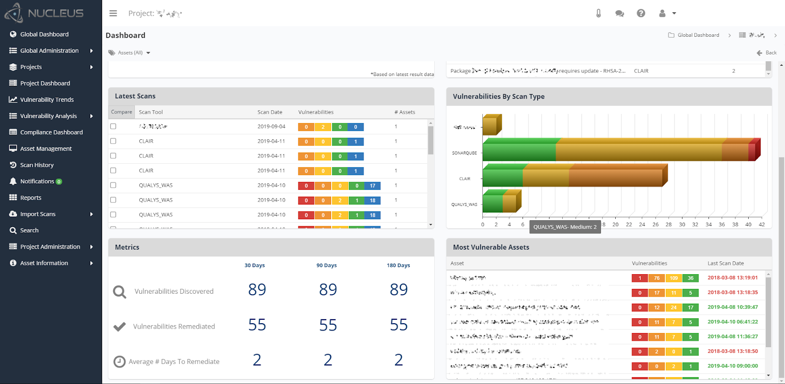Click the Notifications bell icon
This screenshot has height=384, width=785.
pyautogui.click(x=13, y=181)
